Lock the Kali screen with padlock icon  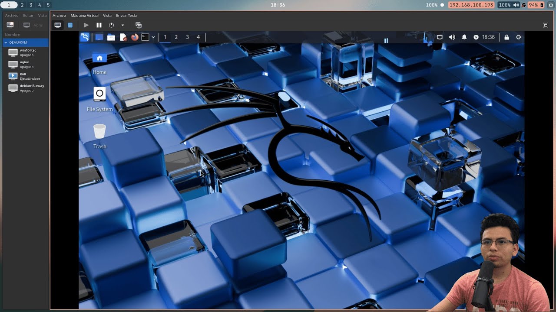pos(506,37)
